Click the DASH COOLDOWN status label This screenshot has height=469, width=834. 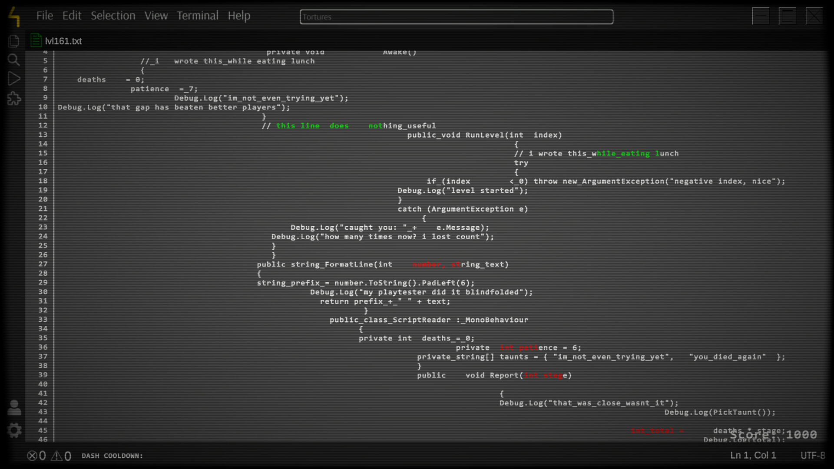click(113, 456)
